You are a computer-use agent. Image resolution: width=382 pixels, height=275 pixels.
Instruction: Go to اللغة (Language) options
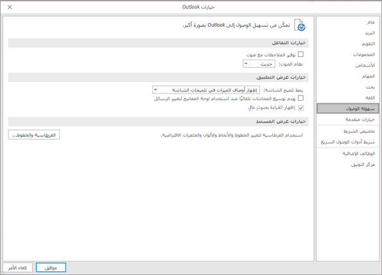(x=370, y=97)
